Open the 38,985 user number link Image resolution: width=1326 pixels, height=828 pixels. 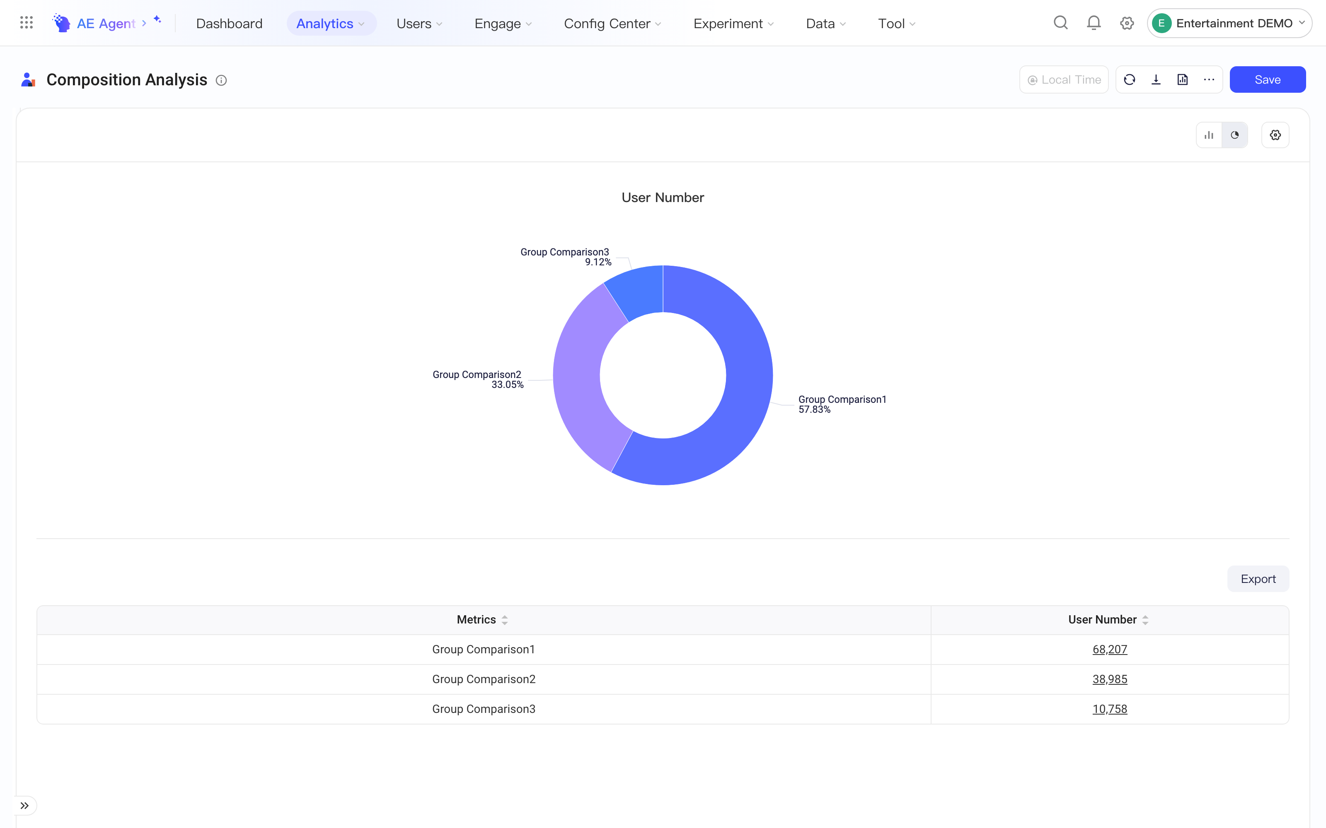tap(1110, 679)
